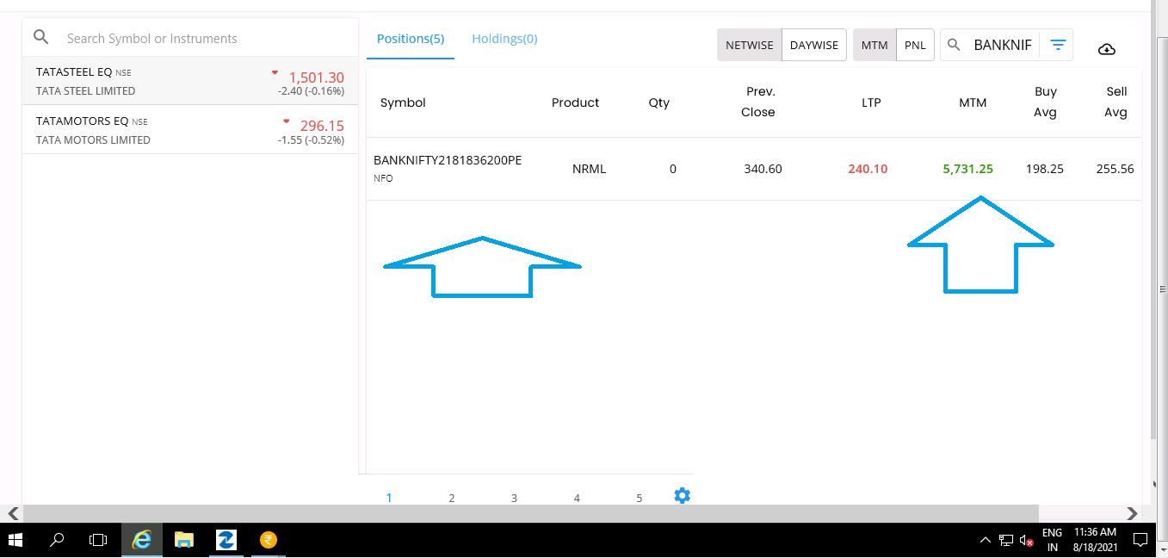Image resolution: width=1168 pixels, height=558 pixels.
Task: Sort by the Symbol column header
Action: (403, 102)
